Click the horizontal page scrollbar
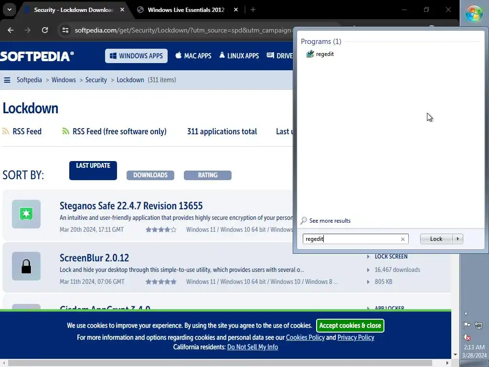The height and width of the screenshot is (367, 489). coord(220,363)
